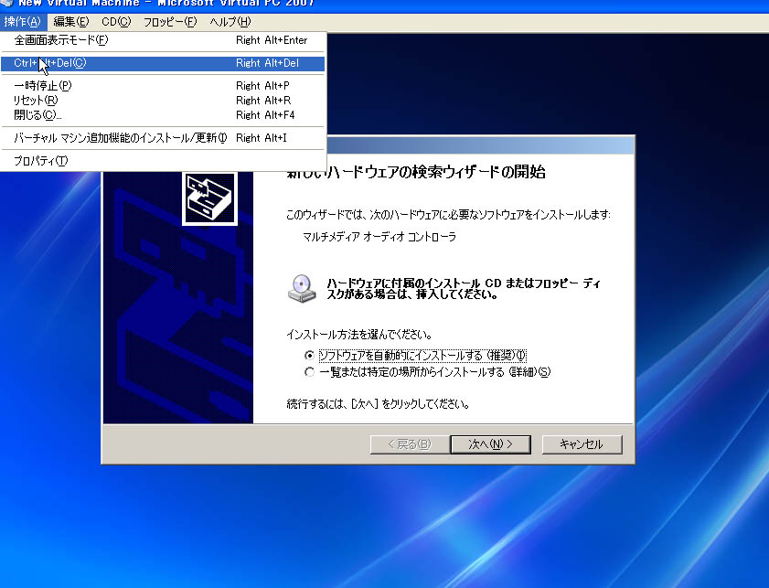The image size is (769, 588).
Task: Choose バーチャル マシン追加機能のインストール/更新 entry
Action: (163, 138)
